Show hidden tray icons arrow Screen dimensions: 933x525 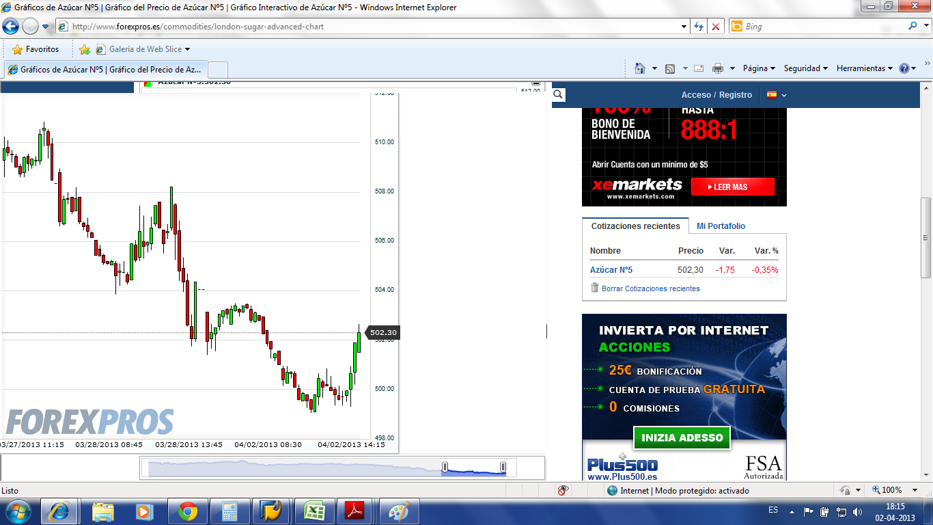click(792, 511)
